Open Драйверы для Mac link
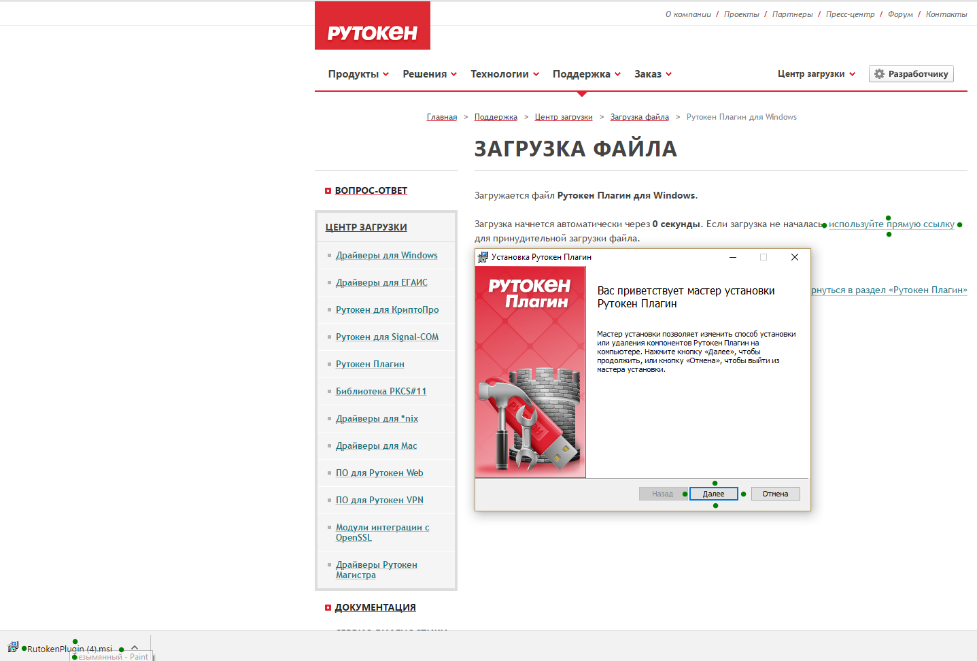The height and width of the screenshot is (661, 977). click(377, 445)
